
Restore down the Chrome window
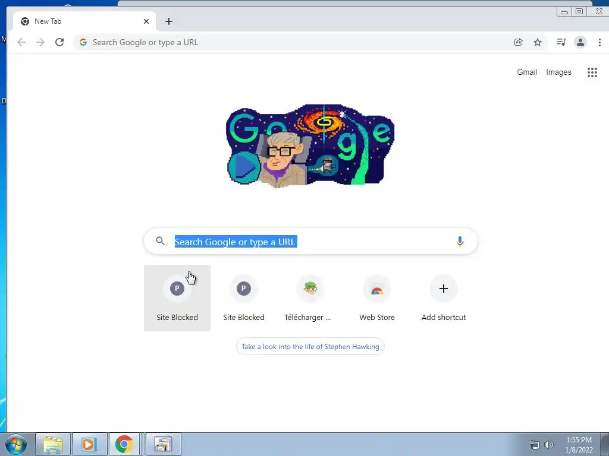tap(579, 12)
